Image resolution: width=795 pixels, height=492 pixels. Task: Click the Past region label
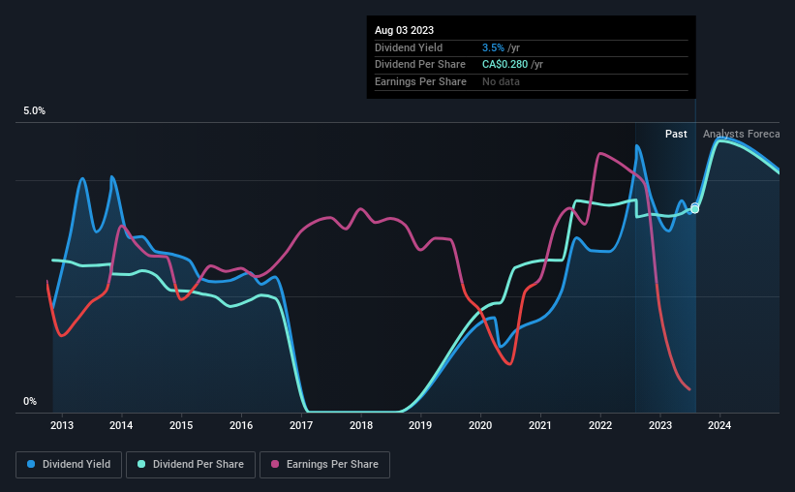676,134
